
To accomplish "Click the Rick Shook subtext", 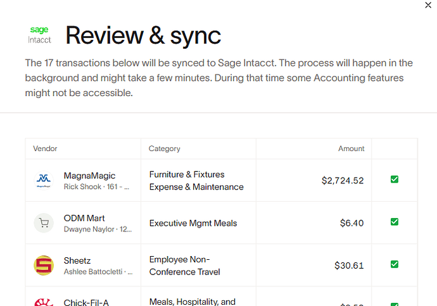I will click(x=96, y=187).
